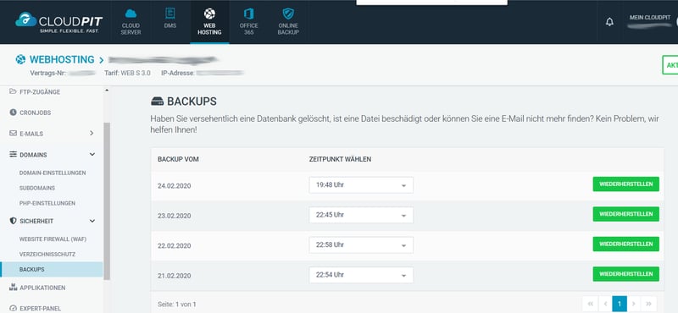Click the date 22.02.2020
Viewport: 678px width, 313px height.
175,245
